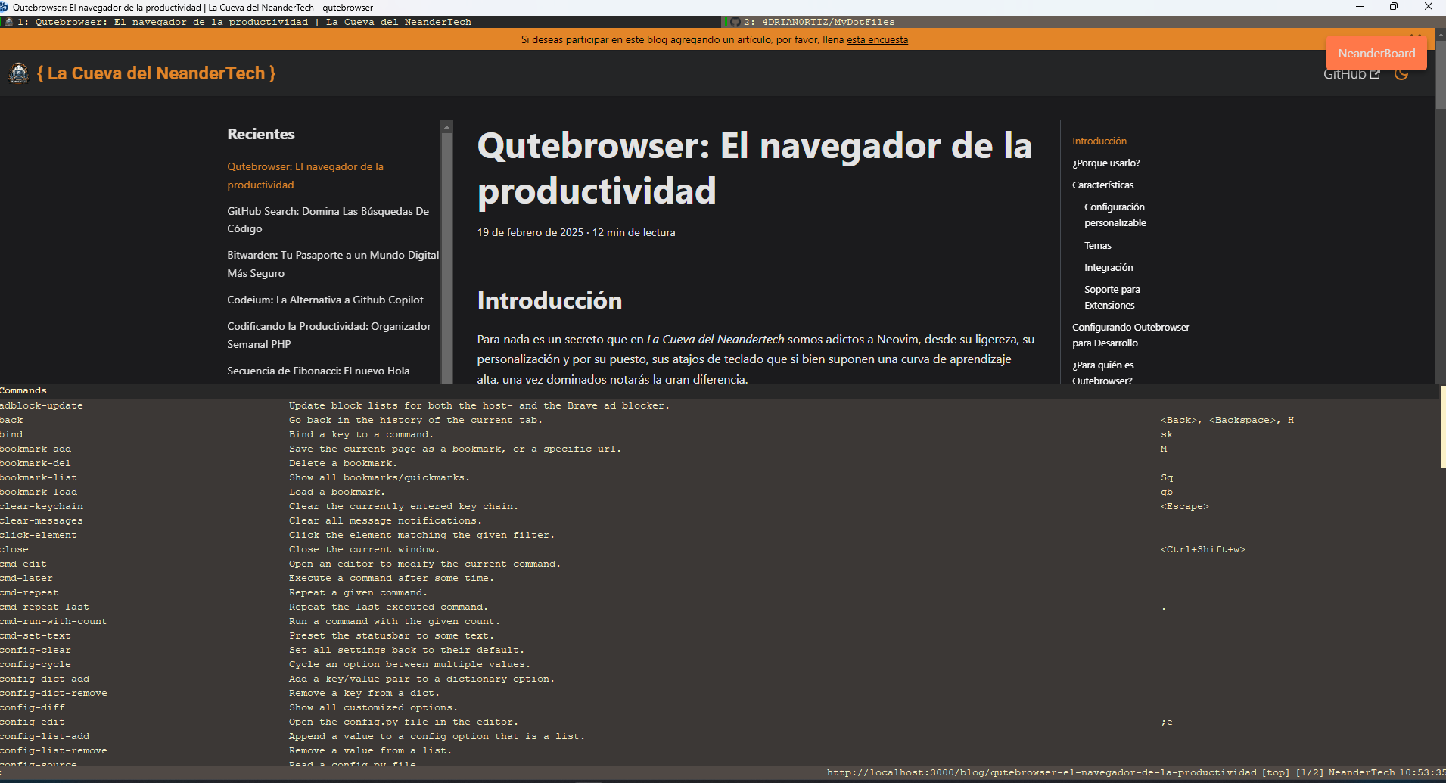The image size is (1446, 783).
Task: Jump to 'Soporte para Extensiones' subsection
Action: [1112, 297]
